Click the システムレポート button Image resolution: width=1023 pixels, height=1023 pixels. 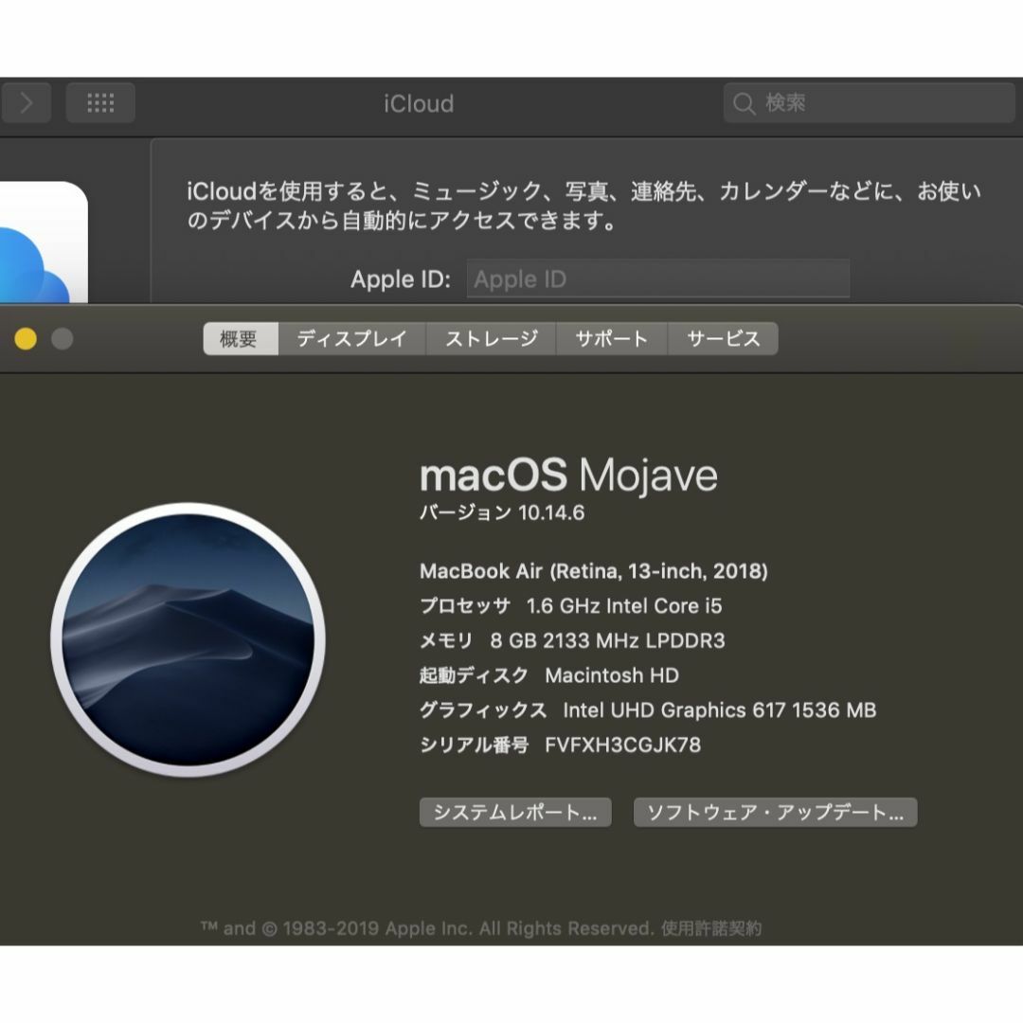tap(515, 813)
